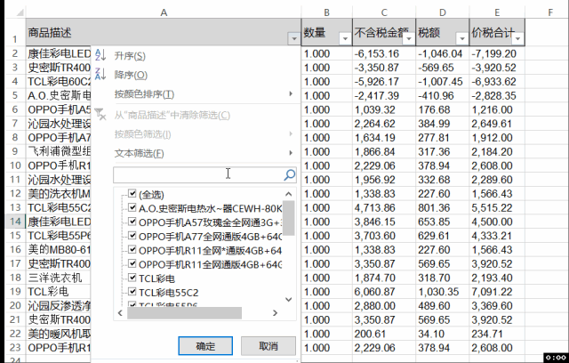Viewport: 569px width, 363px height.
Task: Choose 降序(O) sort option
Action: click(x=131, y=75)
